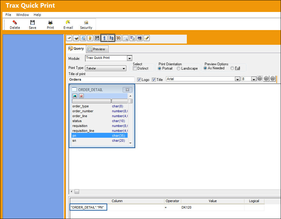Select the order_number column row
The height and width of the screenshot is (219, 281).
click(x=99, y=111)
